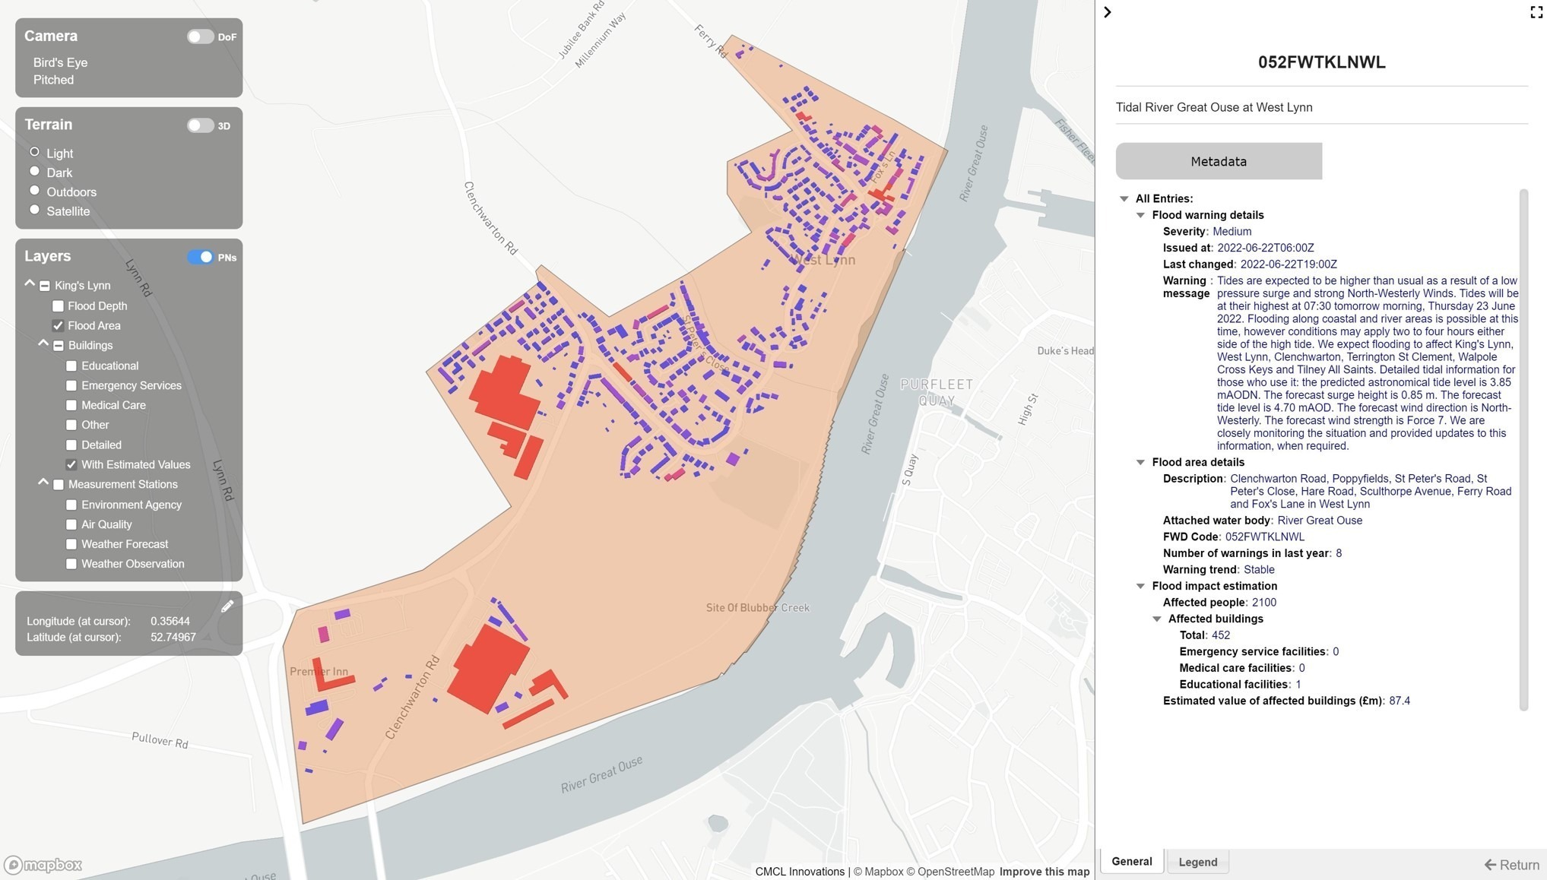The height and width of the screenshot is (880, 1547).
Task: Click the Duke's Head map label
Action: point(1066,351)
